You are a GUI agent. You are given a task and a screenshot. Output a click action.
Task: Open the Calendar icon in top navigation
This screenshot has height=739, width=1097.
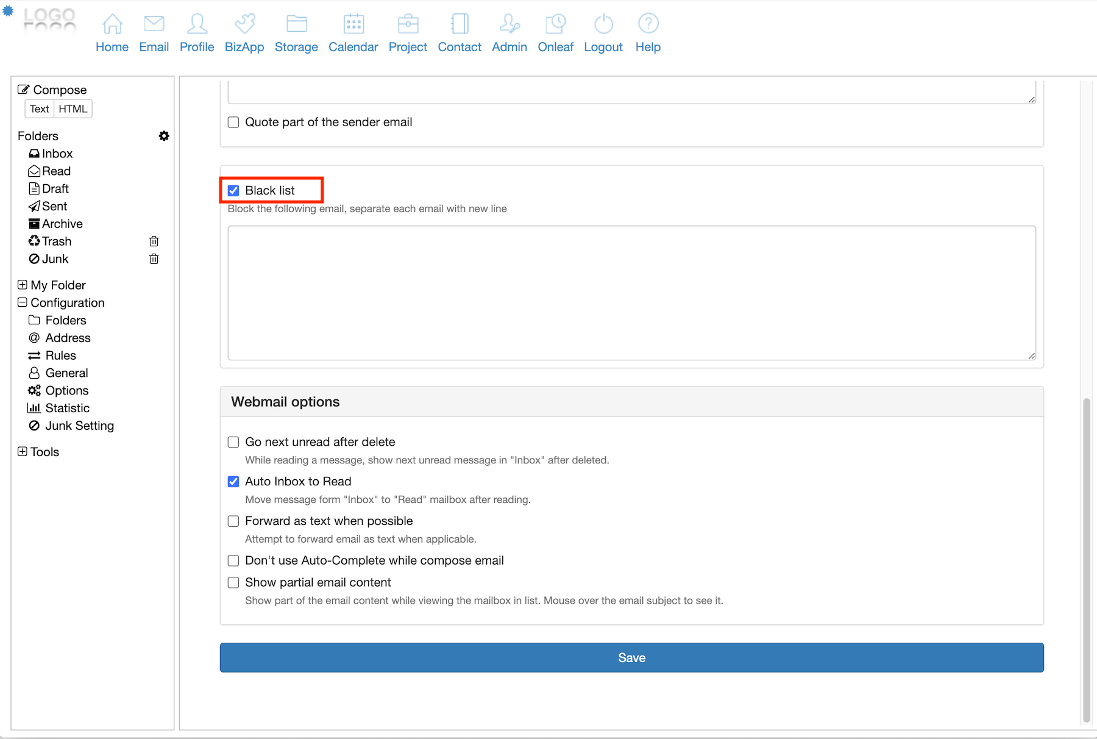point(353,24)
